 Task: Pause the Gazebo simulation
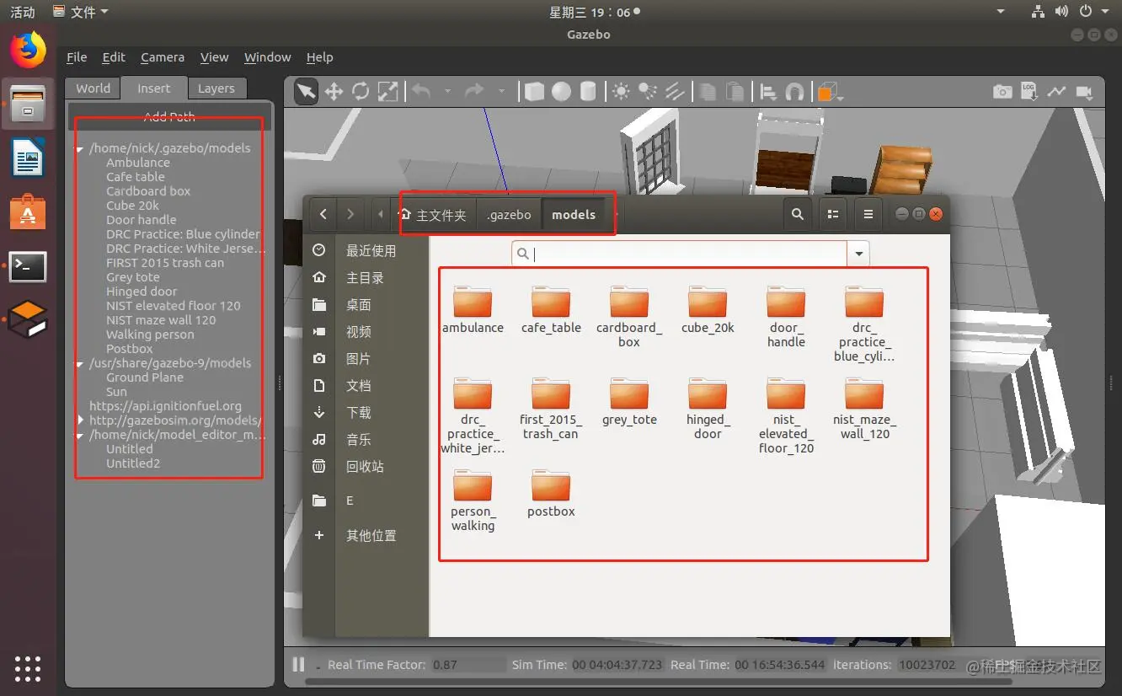[x=298, y=664]
